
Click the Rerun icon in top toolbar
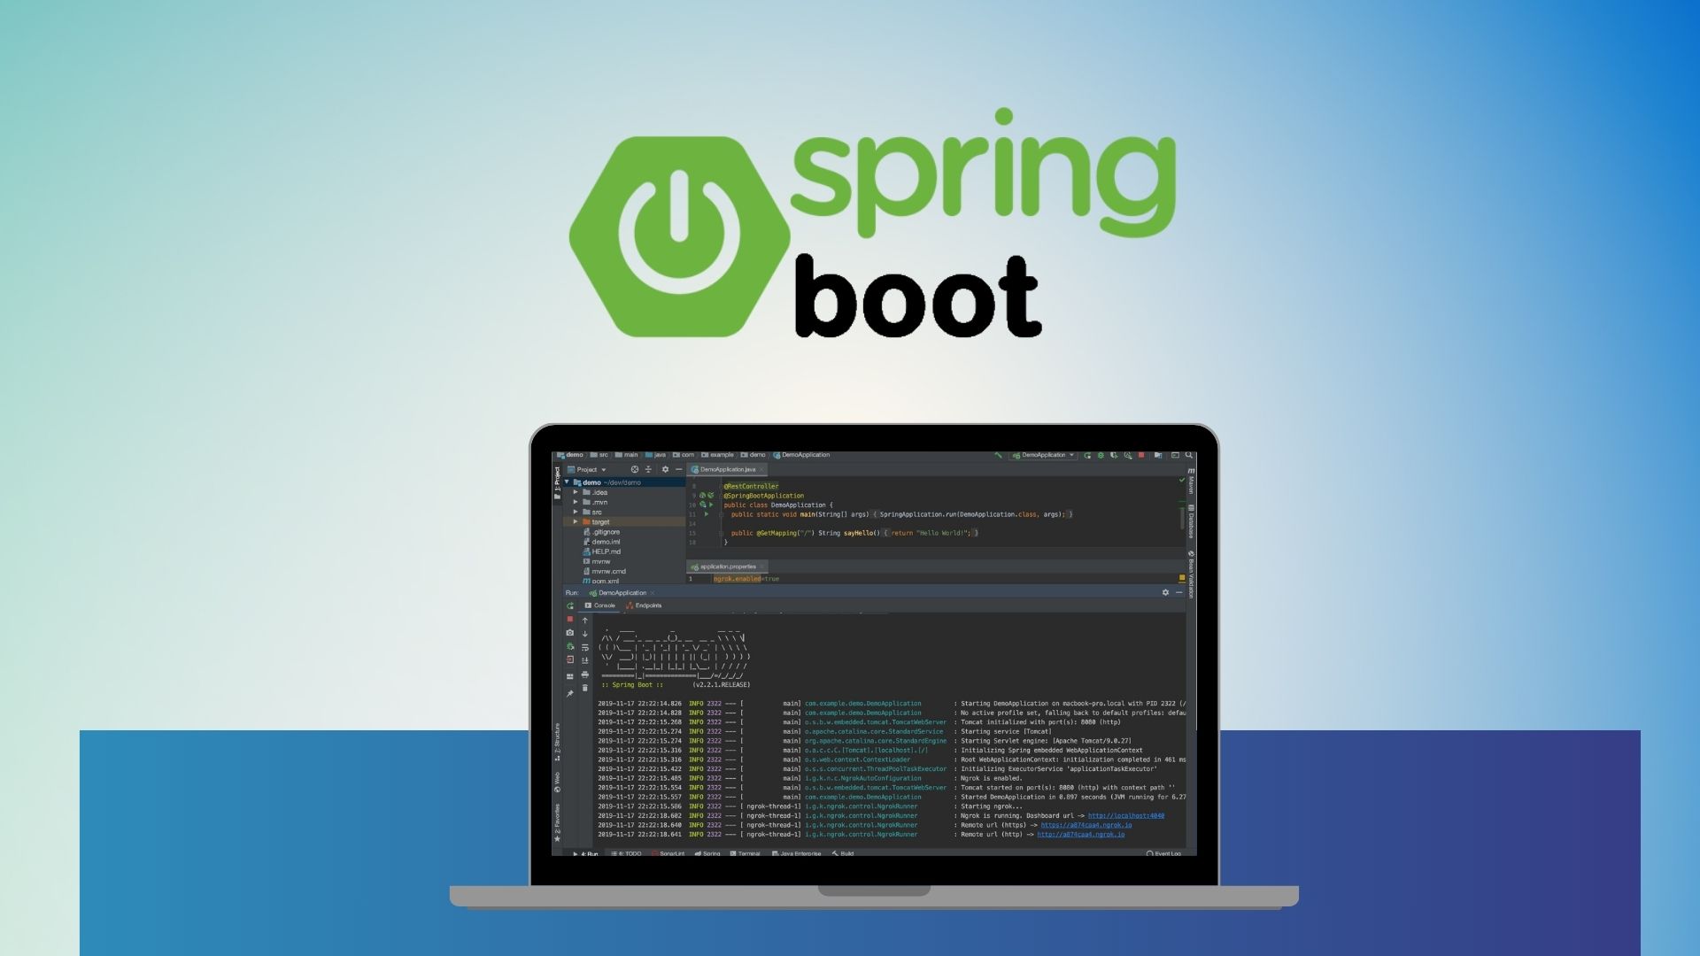tap(1087, 455)
